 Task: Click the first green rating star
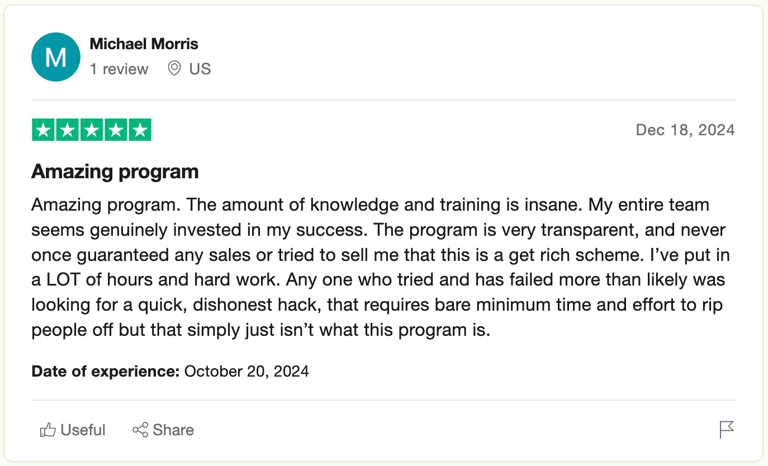tap(42, 130)
